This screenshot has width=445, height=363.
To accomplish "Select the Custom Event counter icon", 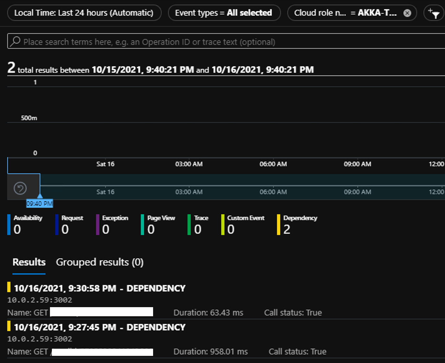I will [x=222, y=224].
